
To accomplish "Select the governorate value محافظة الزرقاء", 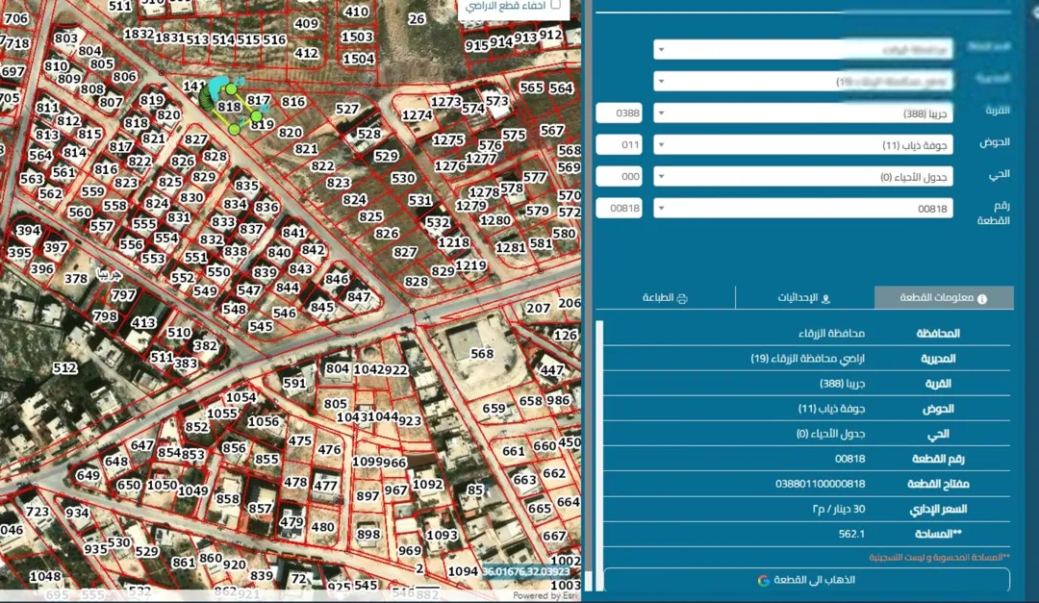I will (831, 334).
